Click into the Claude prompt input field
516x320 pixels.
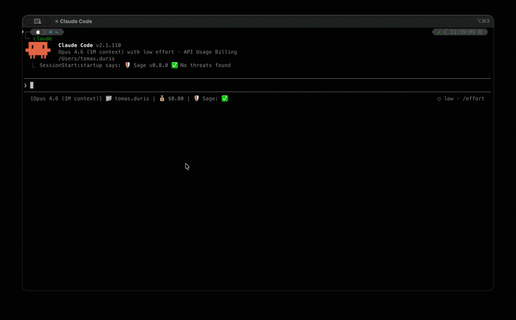coord(257,85)
